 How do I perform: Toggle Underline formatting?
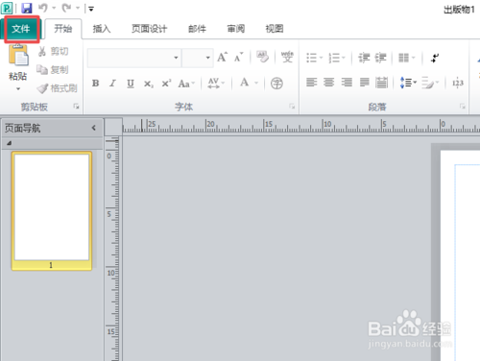pos(131,84)
